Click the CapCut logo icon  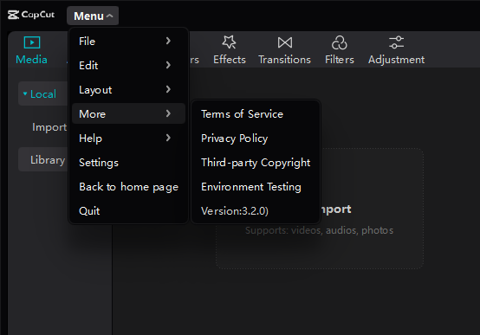point(13,15)
